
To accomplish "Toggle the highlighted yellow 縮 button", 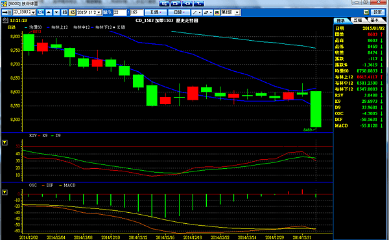I will (x=72, y=12).
